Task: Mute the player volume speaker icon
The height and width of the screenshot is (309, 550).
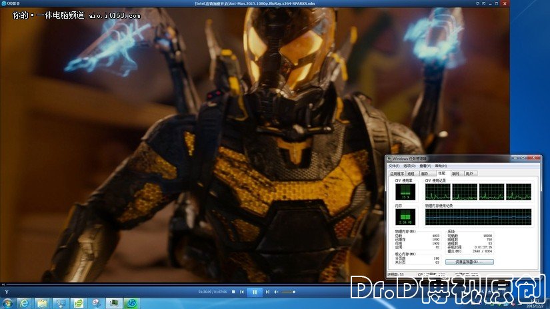Action: (276, 292)
